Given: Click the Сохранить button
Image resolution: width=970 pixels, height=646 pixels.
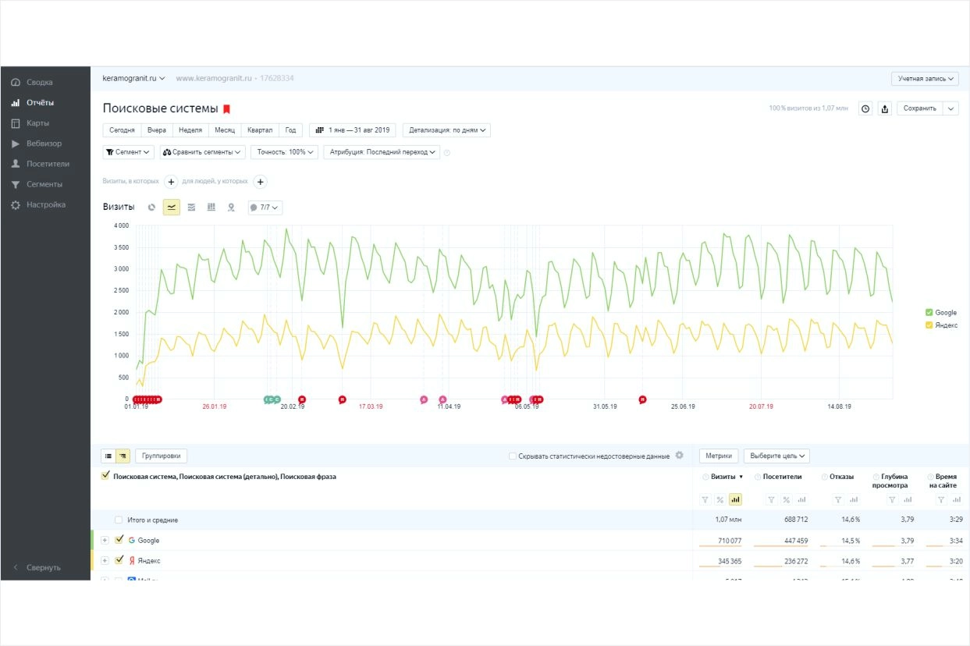Looking at the screenshot, I should coord(920,109).
